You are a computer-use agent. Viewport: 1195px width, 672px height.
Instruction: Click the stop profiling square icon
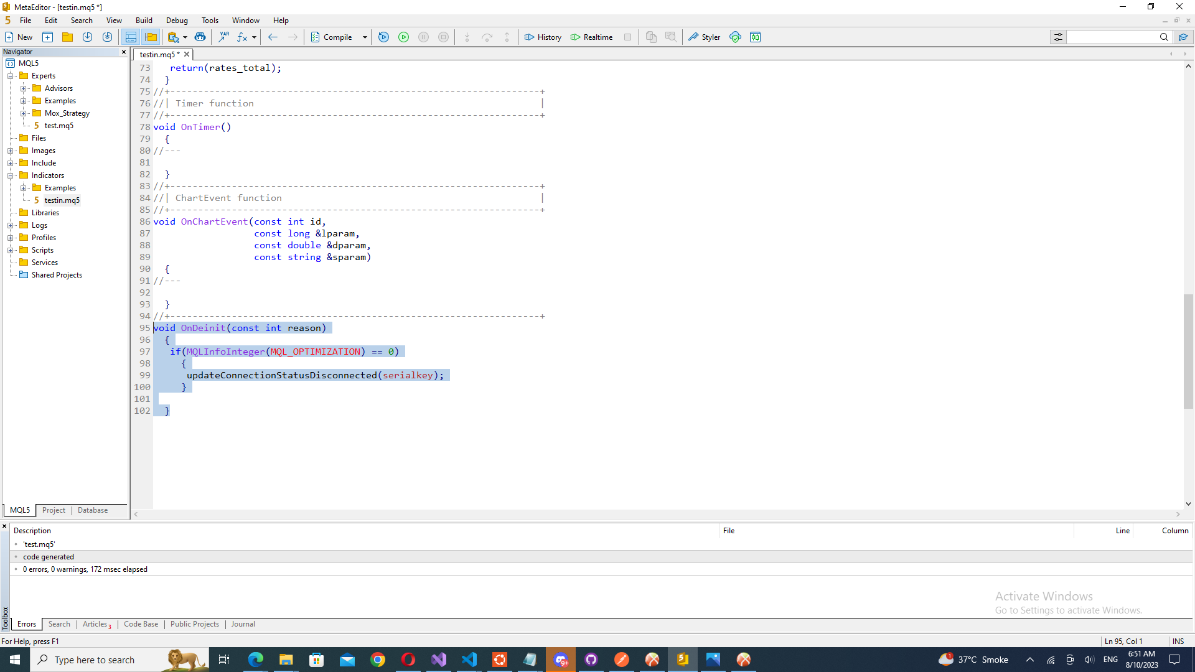[628, 37]
